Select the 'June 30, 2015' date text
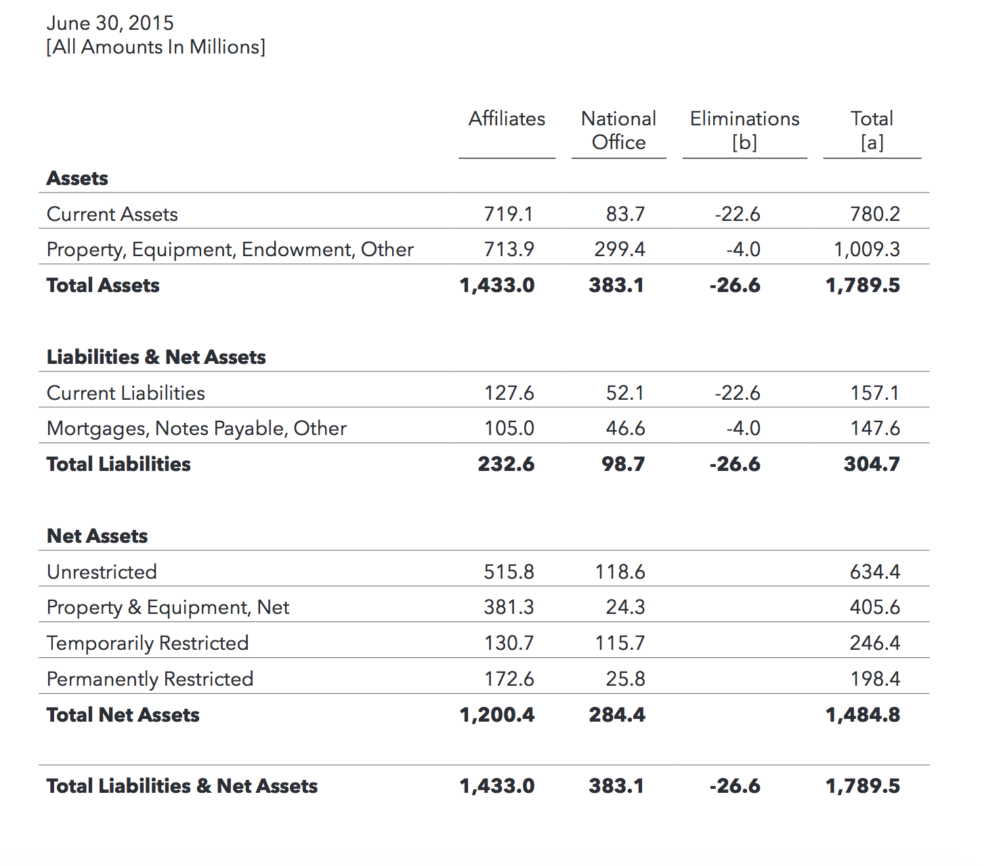The height and width of the screenshot is (866, 1001). pos(110,23)
